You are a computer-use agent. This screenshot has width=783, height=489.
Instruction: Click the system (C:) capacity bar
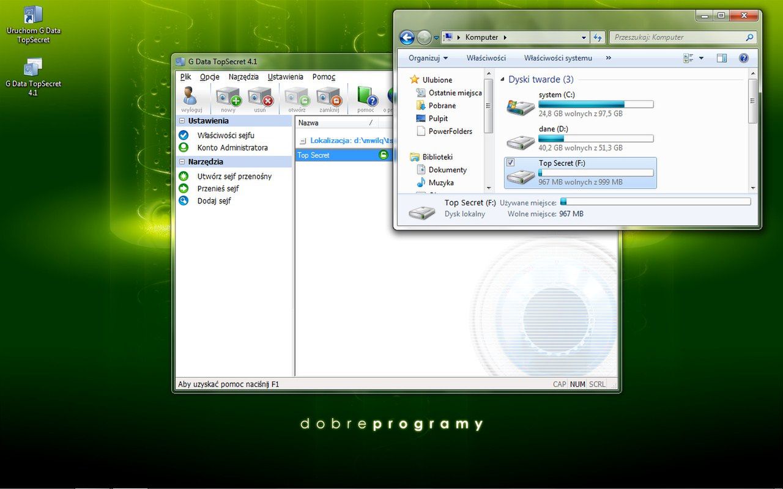pyautogui.click(x=596, y=105)
